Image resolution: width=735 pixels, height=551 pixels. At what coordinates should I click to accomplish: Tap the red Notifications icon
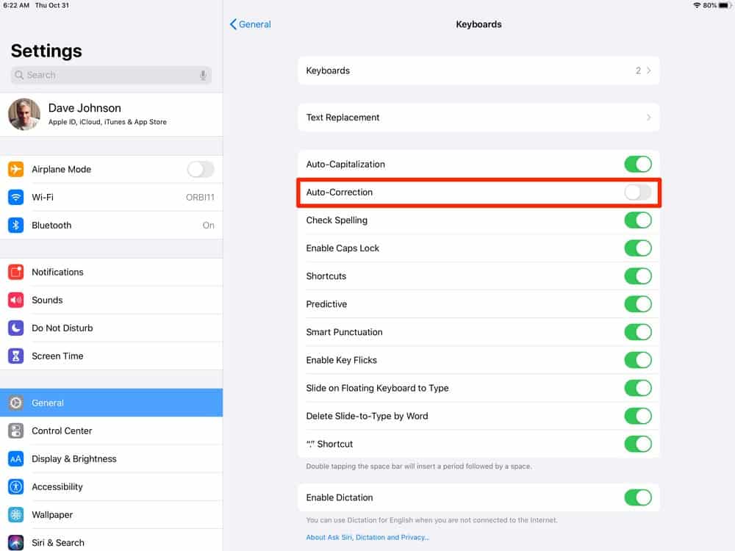coord(15,272)
